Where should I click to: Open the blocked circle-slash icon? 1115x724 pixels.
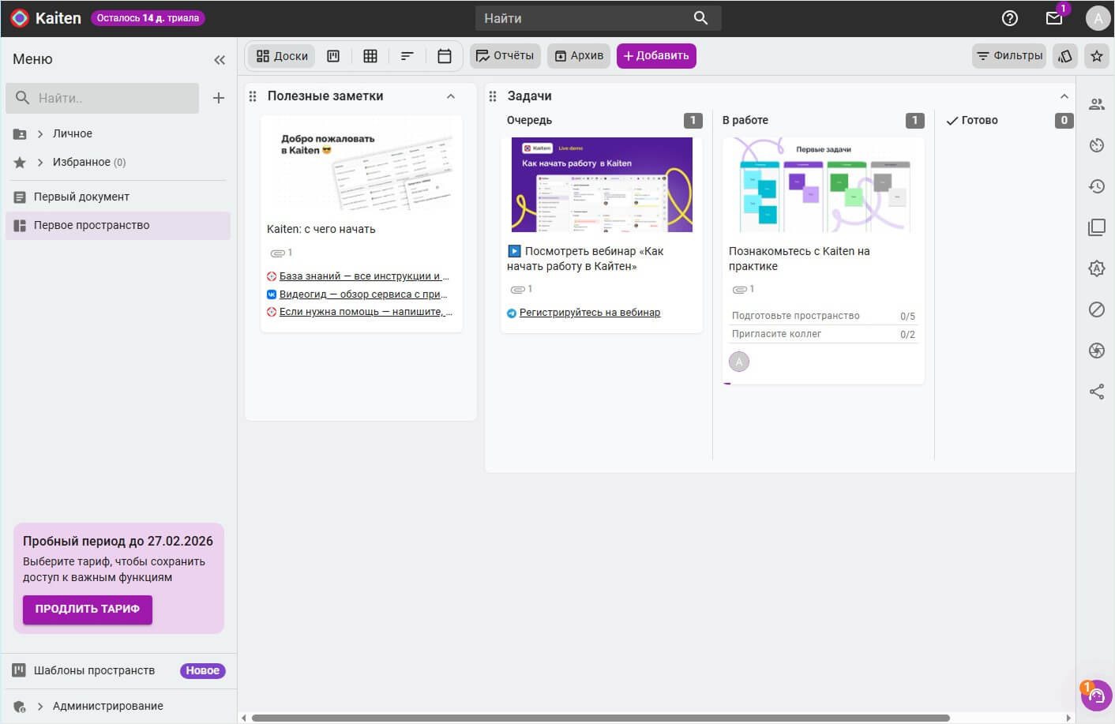[1097, 309]
